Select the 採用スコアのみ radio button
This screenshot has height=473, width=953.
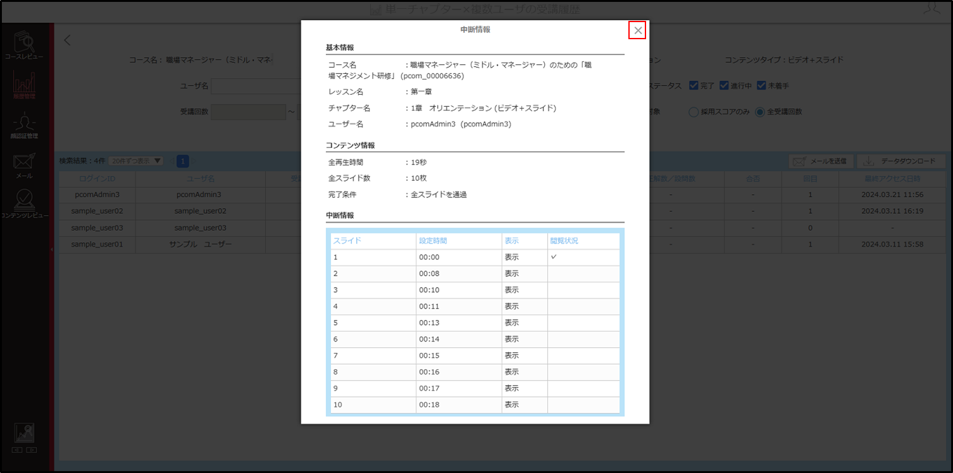(694, 112)
